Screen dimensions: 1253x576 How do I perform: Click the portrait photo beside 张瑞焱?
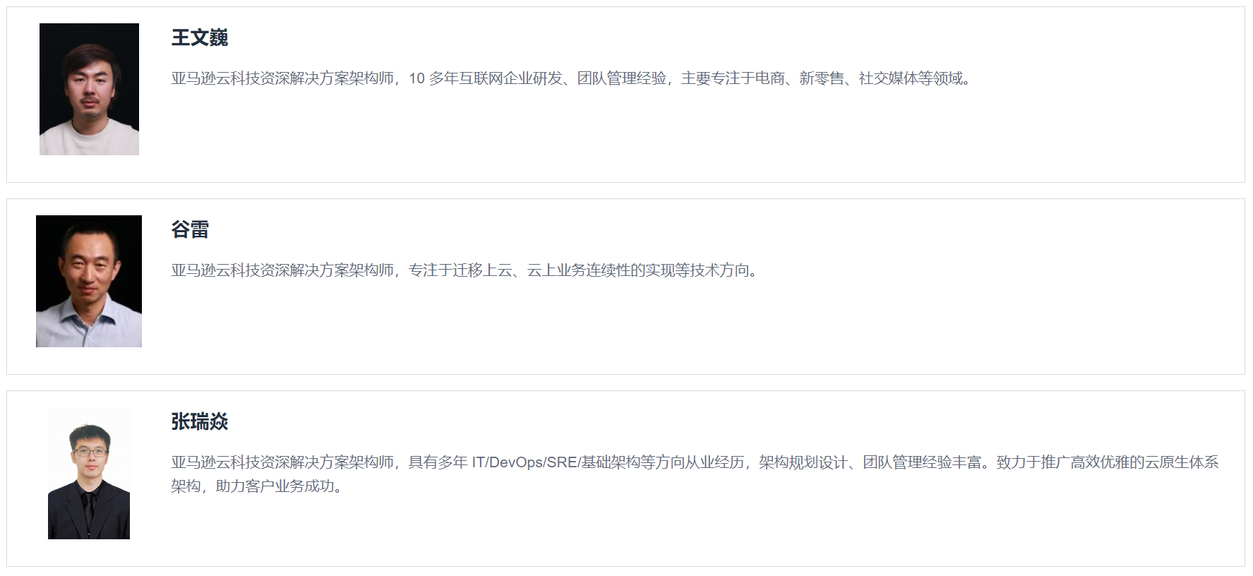(89, 474)
